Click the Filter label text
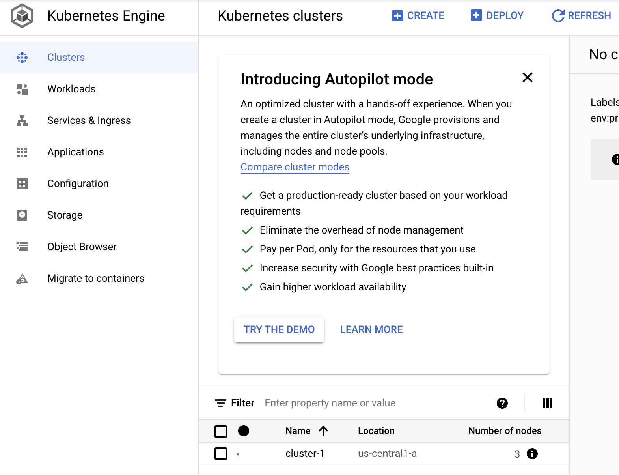Image resolution: width=619 pixels, height=475 pixels. tap(242, 403)
